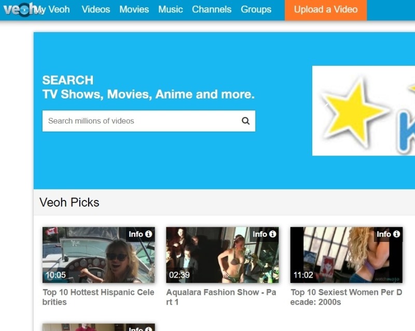Screen dimensions: 415x331
Task: Go to the Movies section
Action: (x=134, y=9)
